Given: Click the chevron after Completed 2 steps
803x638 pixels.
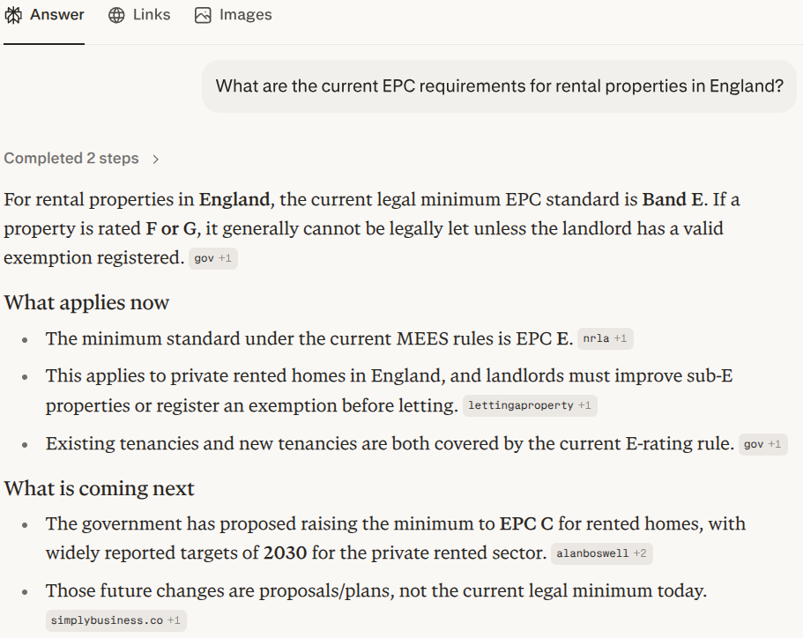Looking at the screenshot, I should click(155, 158).
